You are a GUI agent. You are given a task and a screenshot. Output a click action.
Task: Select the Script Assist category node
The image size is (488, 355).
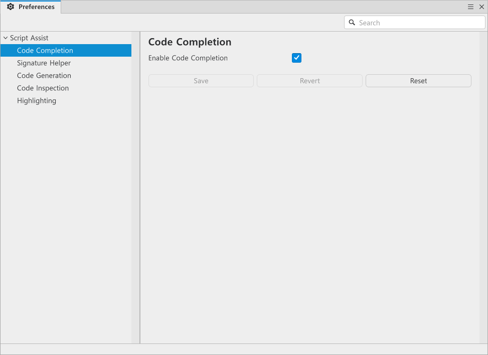[x=29, y=38]
